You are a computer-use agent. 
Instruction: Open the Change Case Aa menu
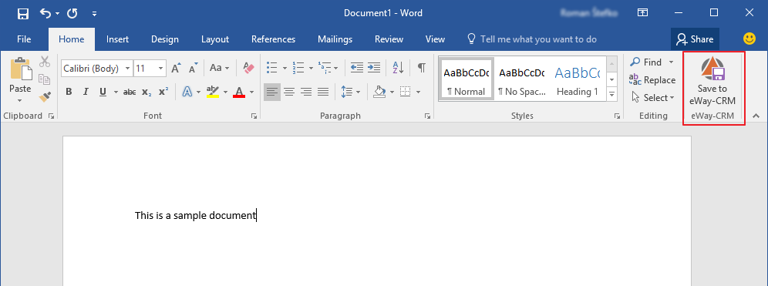[x=219, y=68]
